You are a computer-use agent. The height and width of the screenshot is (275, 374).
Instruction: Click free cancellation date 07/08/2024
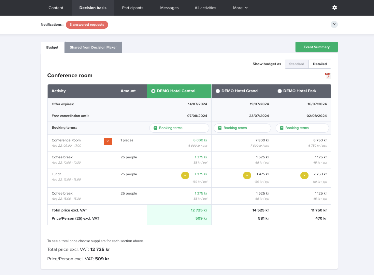197,116
